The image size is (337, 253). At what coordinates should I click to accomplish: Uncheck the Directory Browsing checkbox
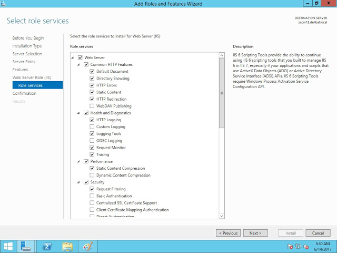click(92, 79)
